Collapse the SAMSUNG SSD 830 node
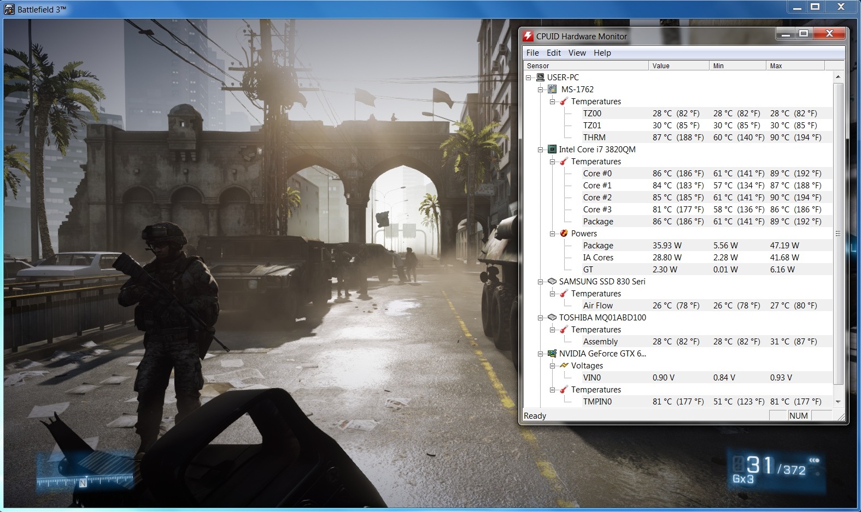This screenshot has width=861, height=512. coord(541,282)
